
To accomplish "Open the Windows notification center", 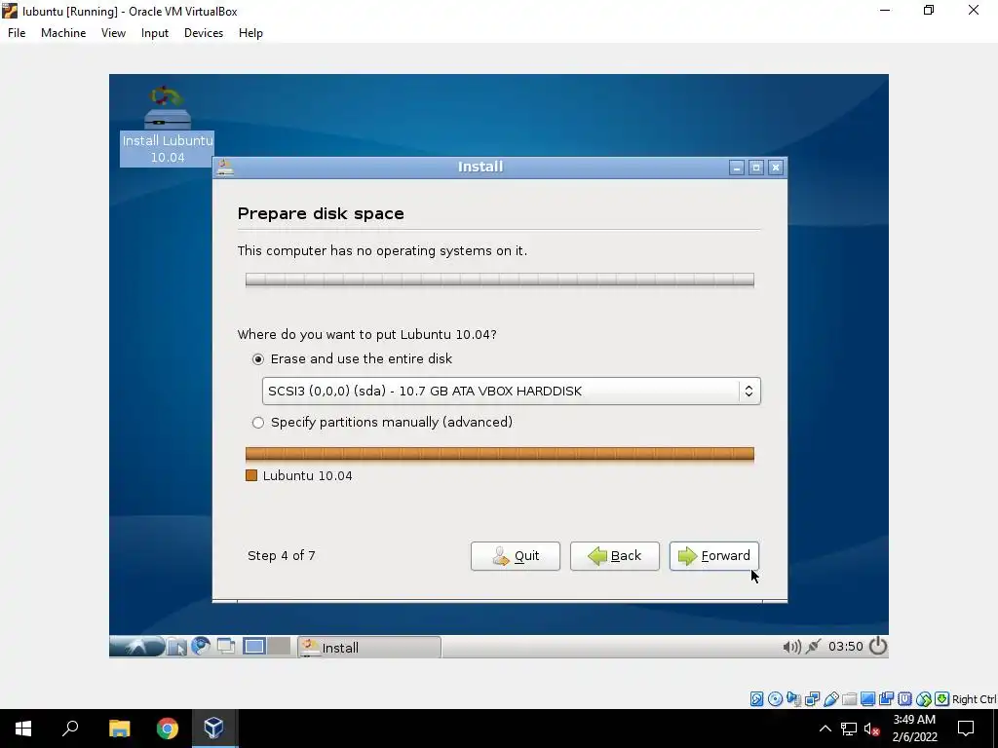I will [966, 729].
